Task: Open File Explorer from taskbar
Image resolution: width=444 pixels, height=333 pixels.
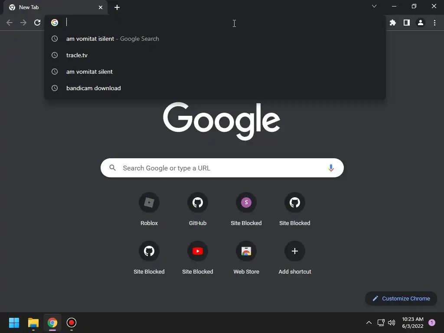Action: 33,323
